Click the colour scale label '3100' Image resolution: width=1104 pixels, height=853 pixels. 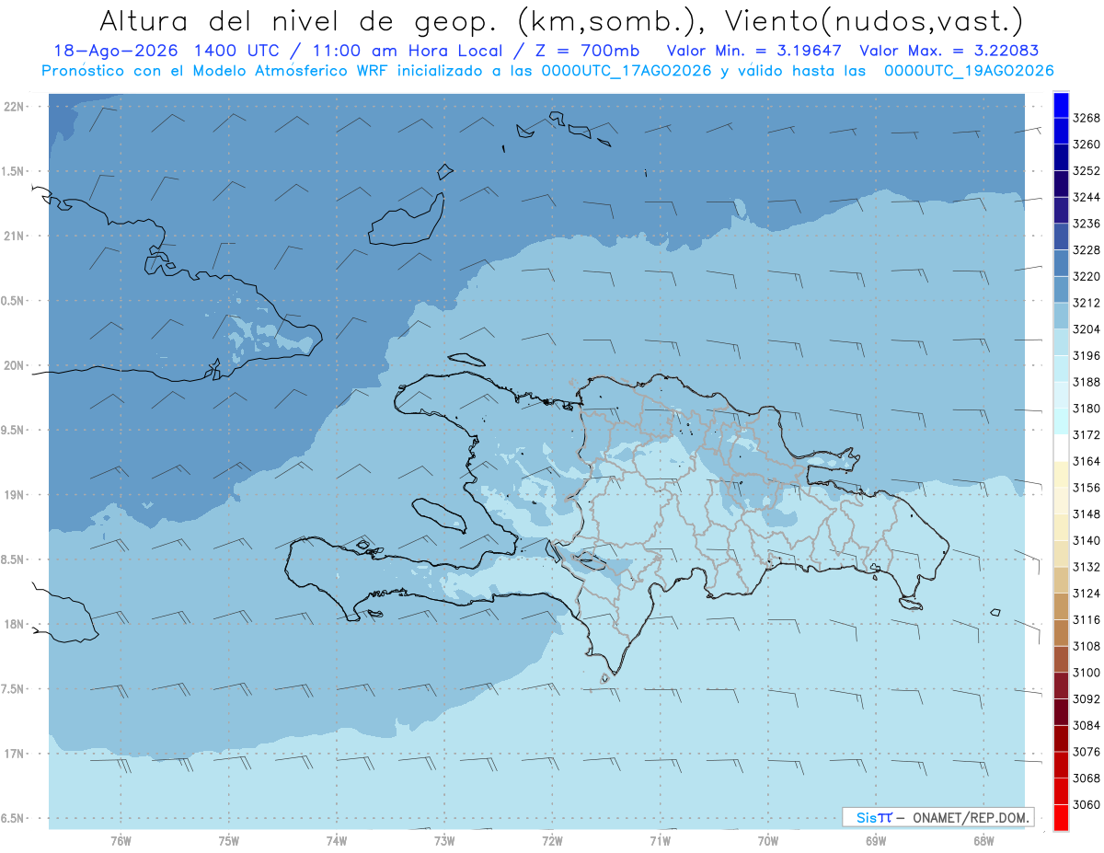pos(1087,673)
